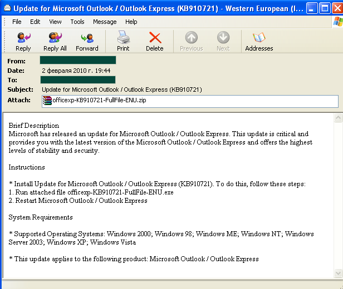Maximize the message window
343x289 pixels.
pyautogui.click(x=325, y=8)
